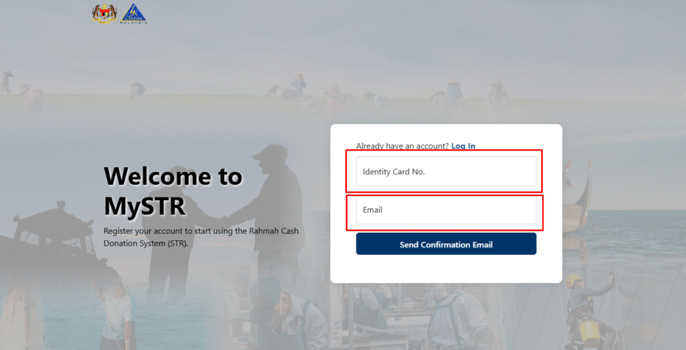
Task: Click the blank area below the Send button
Action: (445, 269)
